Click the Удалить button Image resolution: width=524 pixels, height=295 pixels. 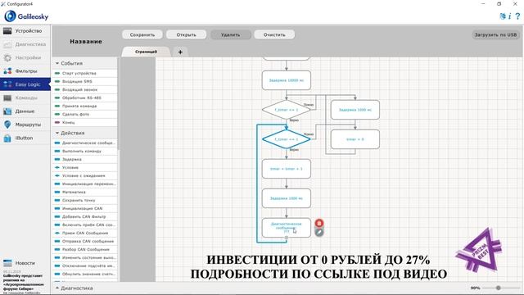[230, 34]
